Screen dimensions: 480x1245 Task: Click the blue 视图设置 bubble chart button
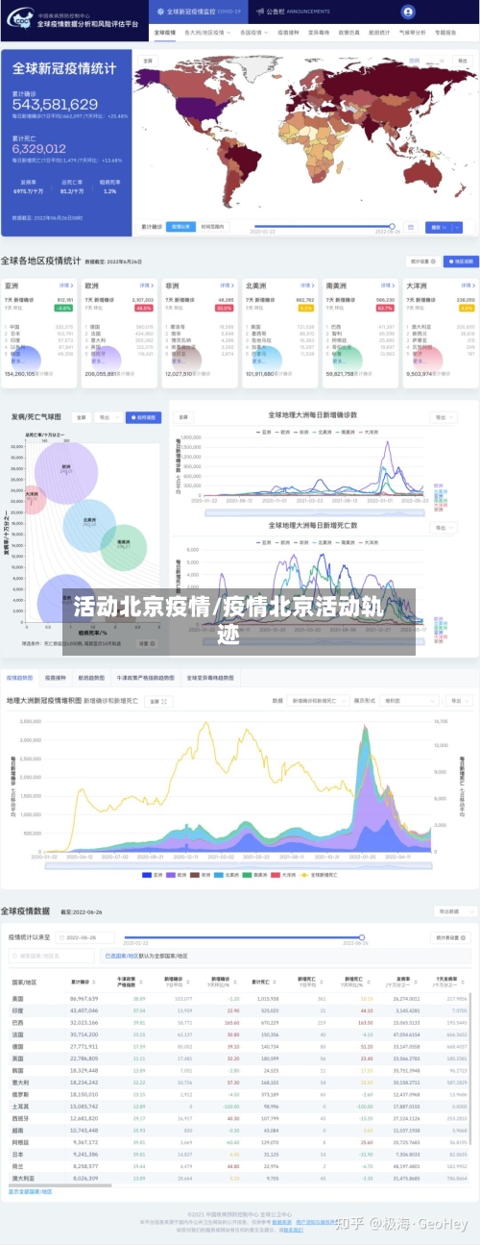pyautogui.click(x=142, y=417)
